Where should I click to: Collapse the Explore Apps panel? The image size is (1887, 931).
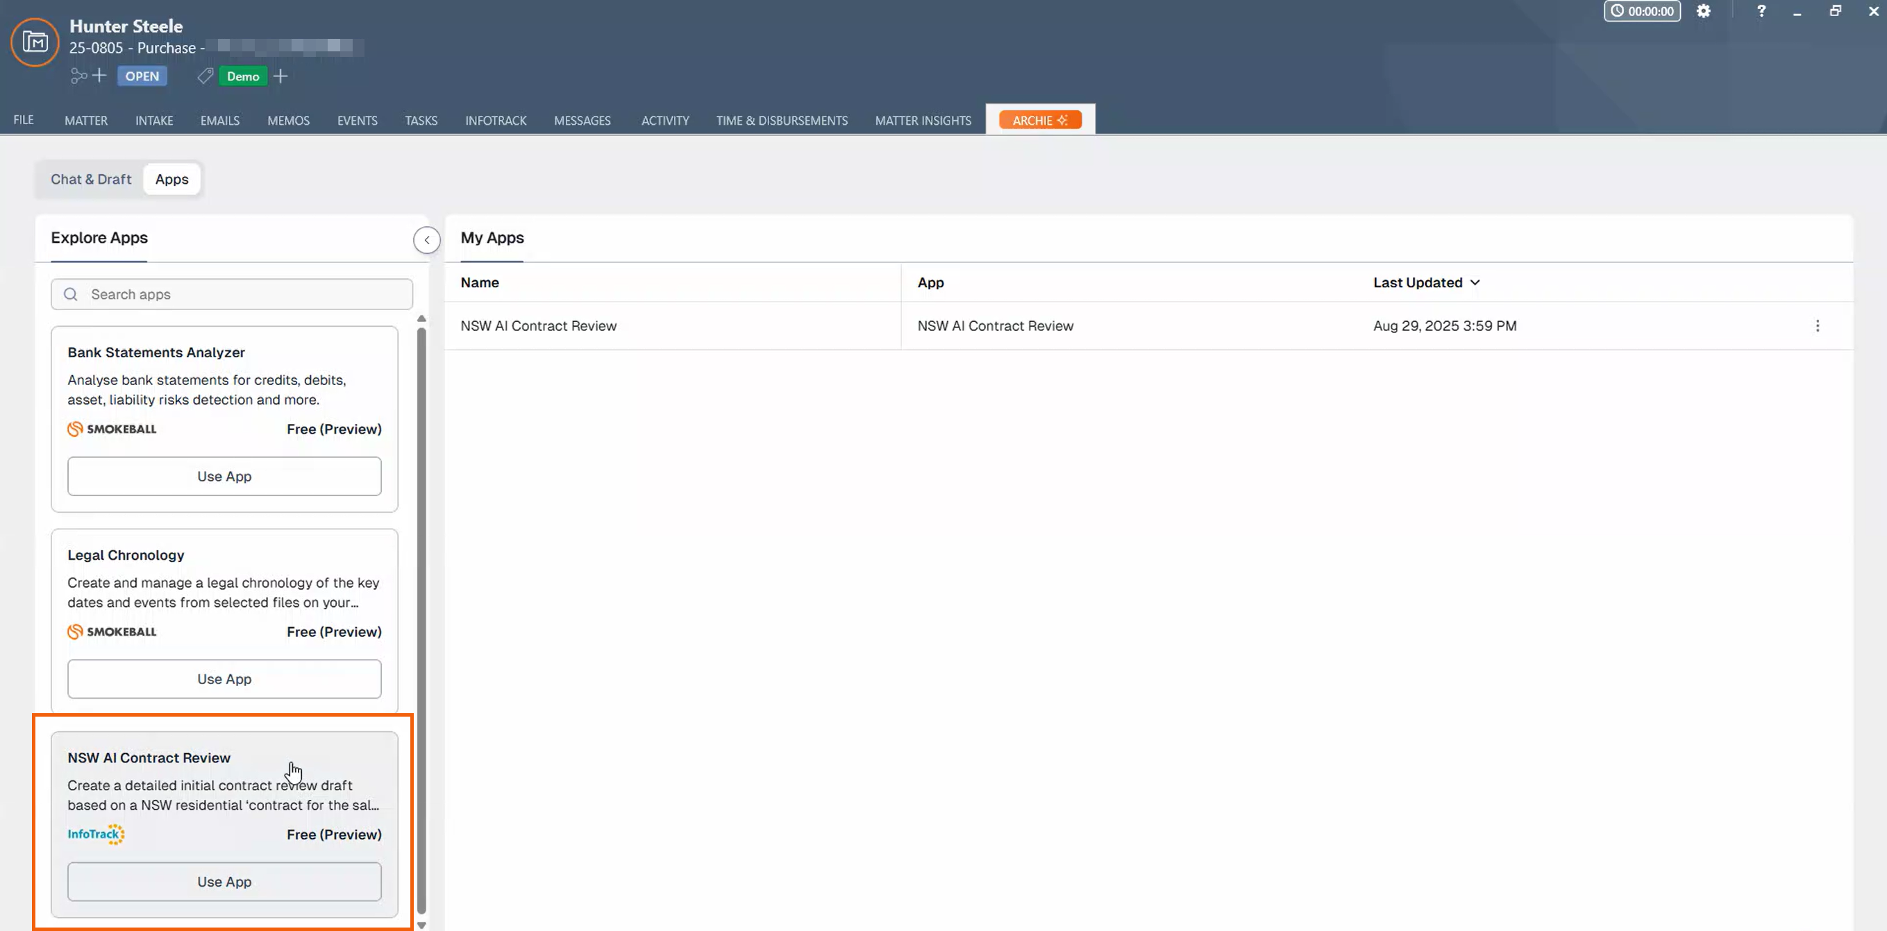(x=426, y=240)
